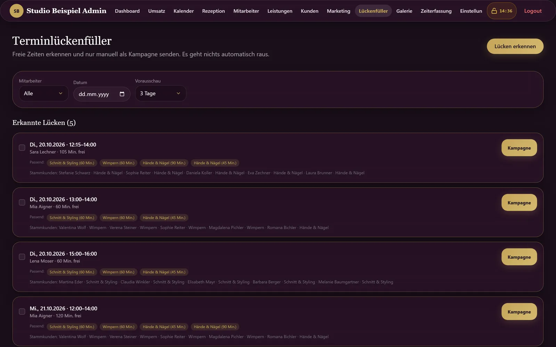Open Leistungen page
This screenshot has width=556, height=347.
click(x=280, y=11)
